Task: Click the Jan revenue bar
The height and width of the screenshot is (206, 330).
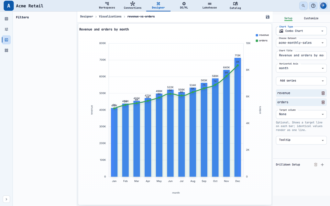Action: click(x=114, y=142)
